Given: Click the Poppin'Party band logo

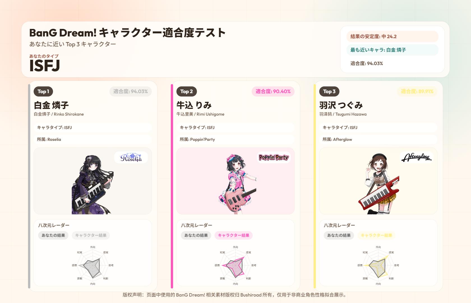Looking at the screenshot, I should pyautogui.click(x=274, y=157).
